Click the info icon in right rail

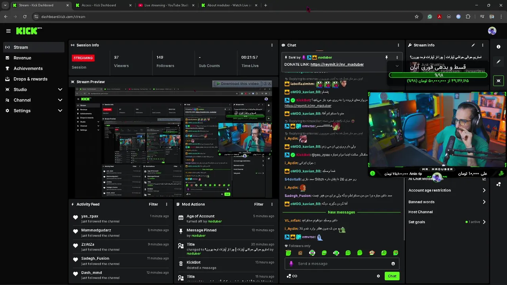(498, 47)
